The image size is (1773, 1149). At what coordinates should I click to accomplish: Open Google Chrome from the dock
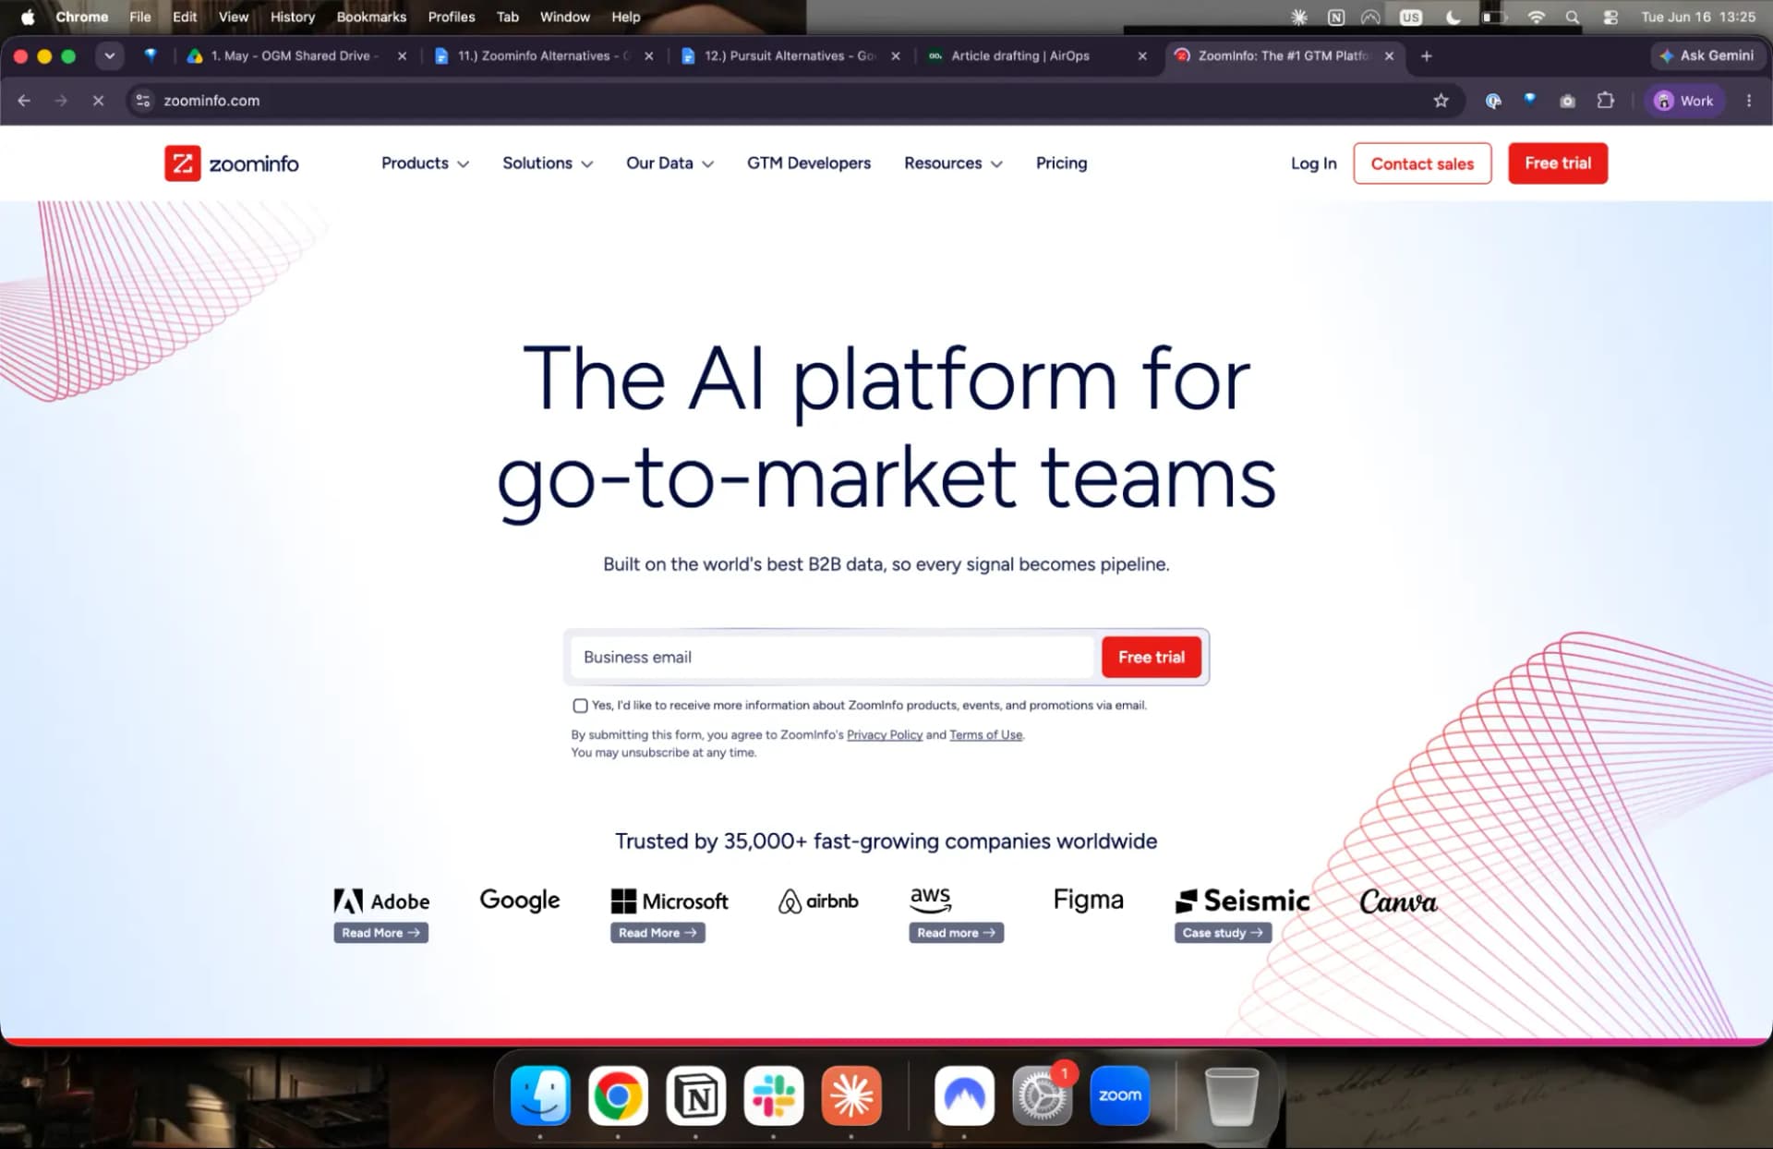(x=618, y=1095)
